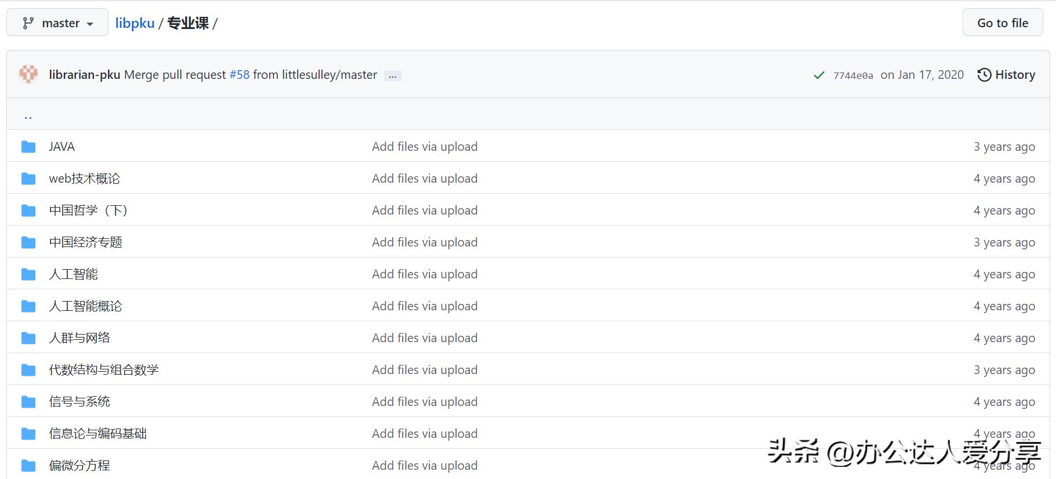Open the 人群与网络 folder

coord(79,338)
